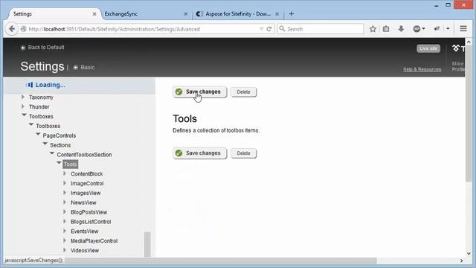The height and width of the screenshot is (268, 476).
Task: Expand the BlogsListControl node
Action: (x=65, y=222)
